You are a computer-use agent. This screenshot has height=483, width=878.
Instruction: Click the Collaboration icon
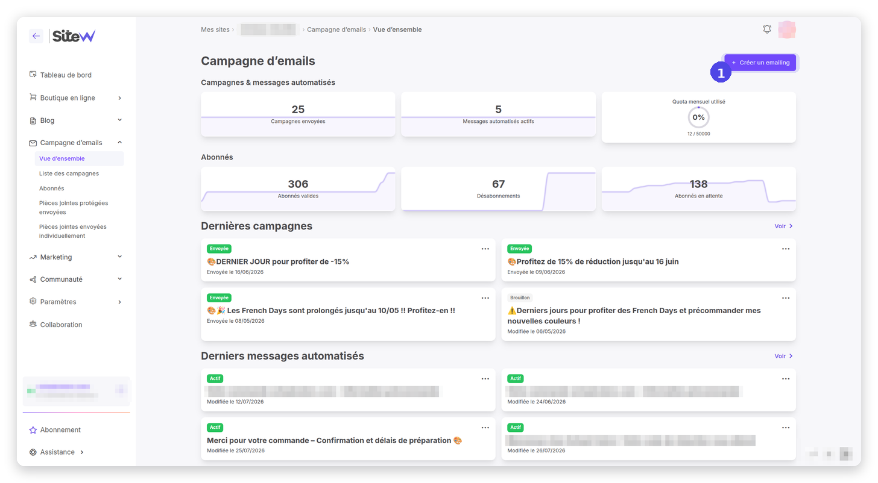pos(33,324)
